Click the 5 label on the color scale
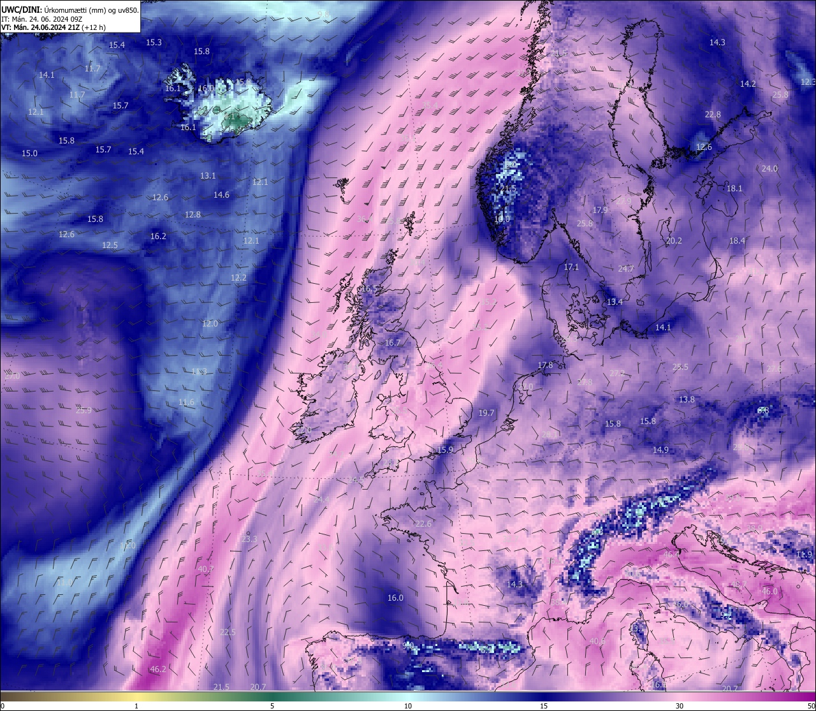Screen dimensions: 816x711 coord(272,706)
